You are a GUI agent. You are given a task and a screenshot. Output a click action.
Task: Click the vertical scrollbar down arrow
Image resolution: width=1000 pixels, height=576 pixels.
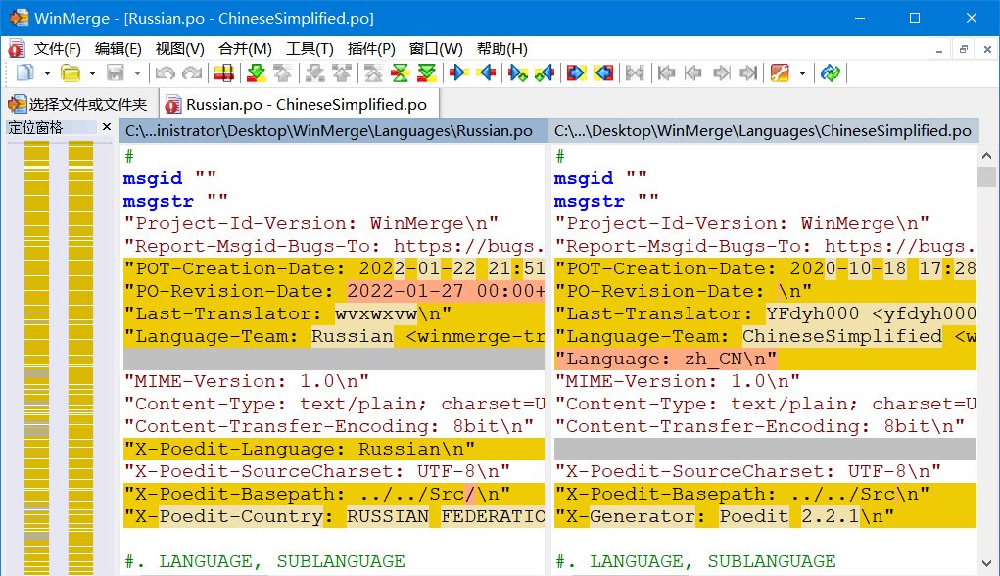986,566
